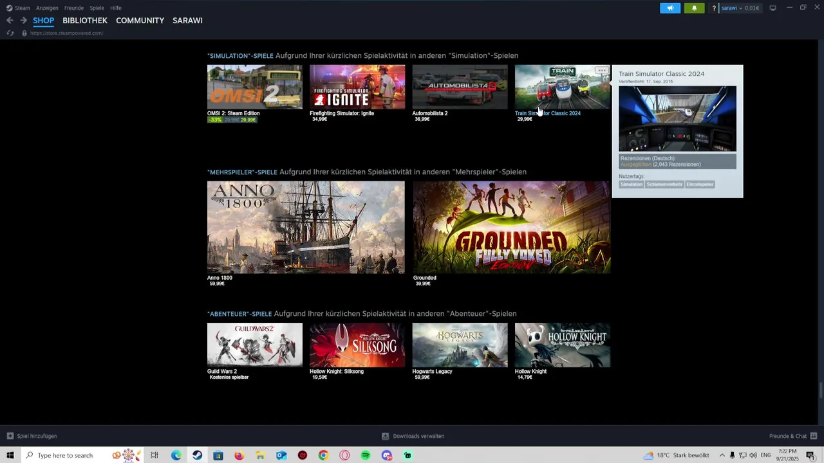
Task: Launch Google Chrome from taskbar
Action: point(323,455)
